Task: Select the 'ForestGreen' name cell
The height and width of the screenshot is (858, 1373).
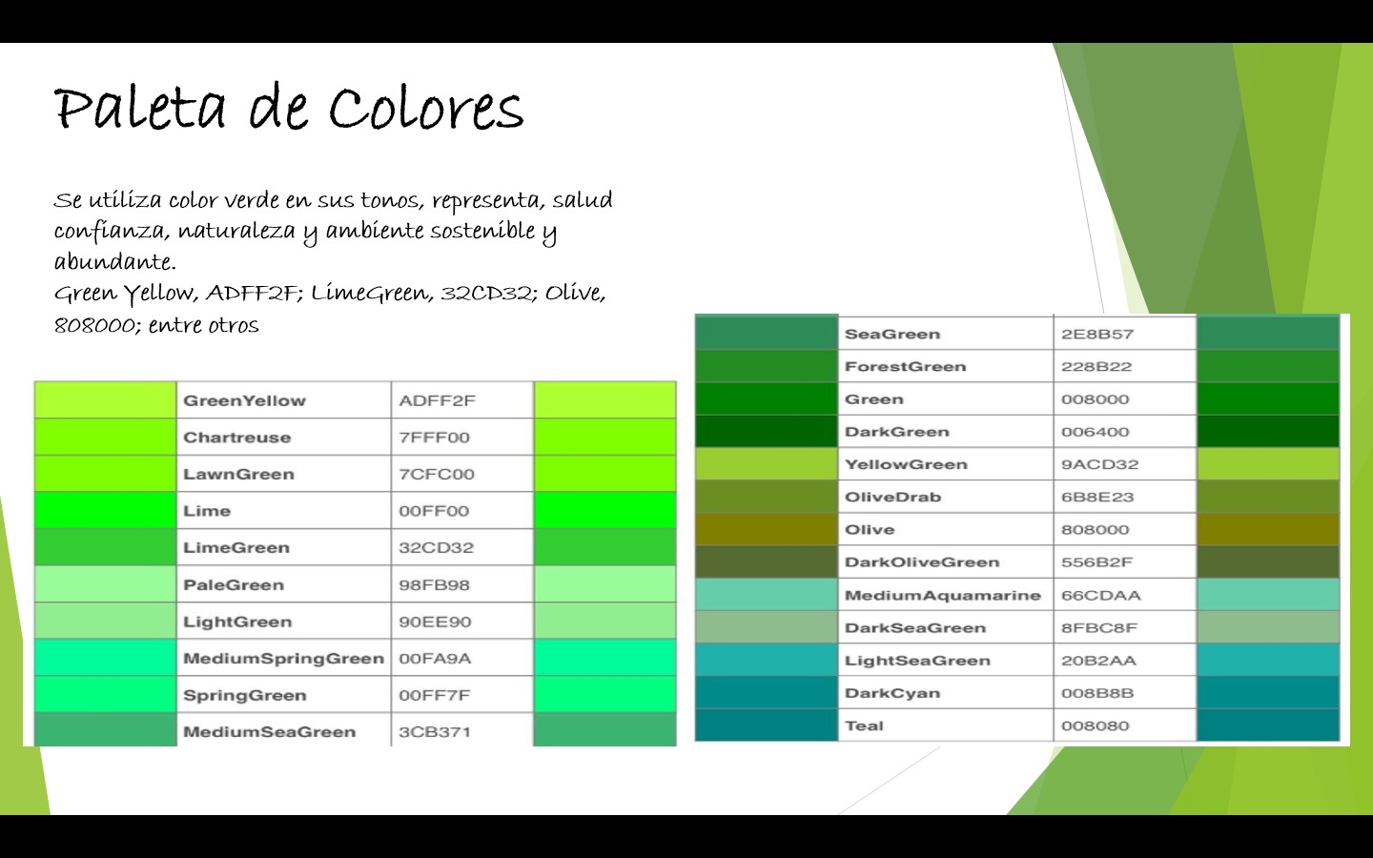Action: [946, 367]
